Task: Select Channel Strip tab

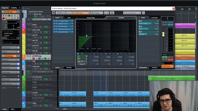Action: pos(91,18)
